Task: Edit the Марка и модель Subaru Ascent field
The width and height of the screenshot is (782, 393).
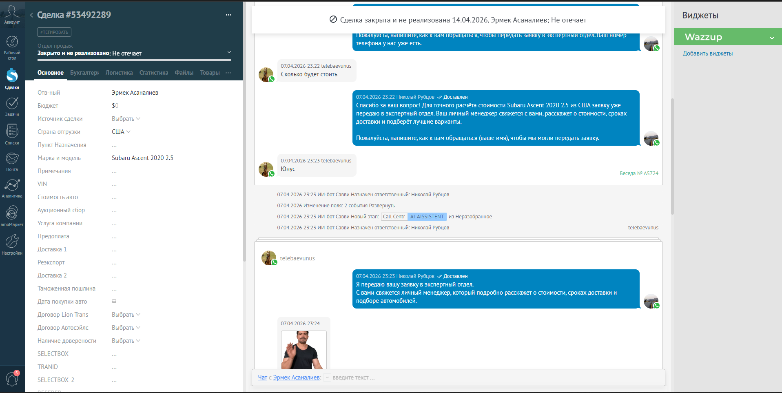Action: (142, 158)
